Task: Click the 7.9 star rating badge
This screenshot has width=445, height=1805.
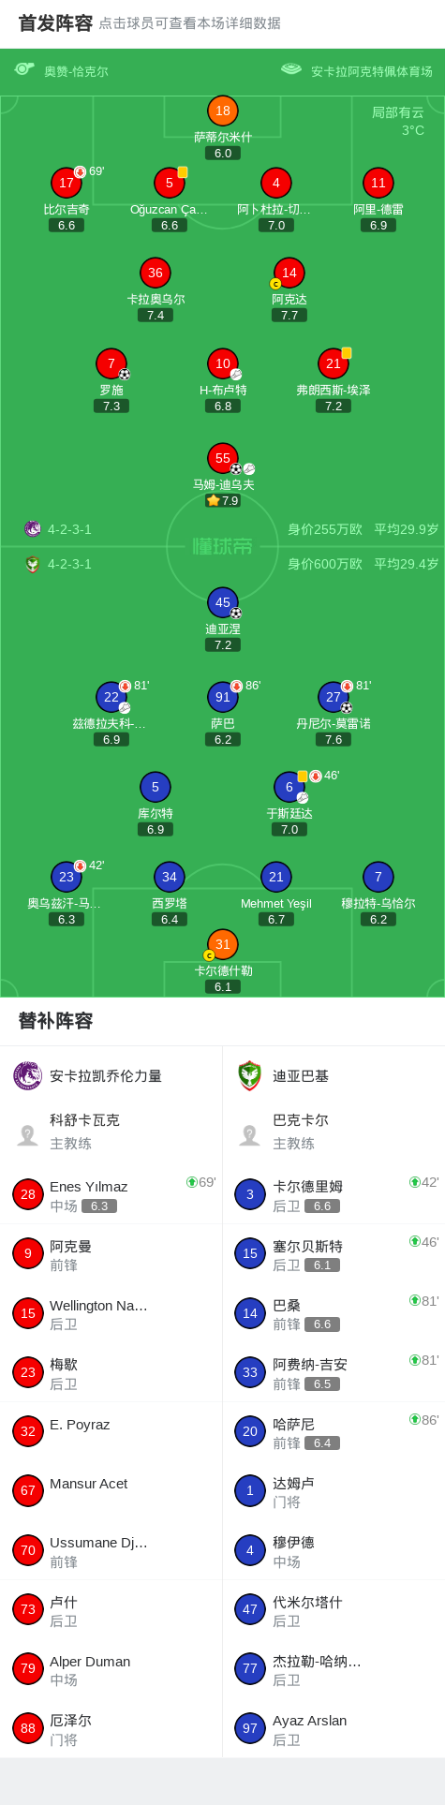Action: [x=223, y=500]
